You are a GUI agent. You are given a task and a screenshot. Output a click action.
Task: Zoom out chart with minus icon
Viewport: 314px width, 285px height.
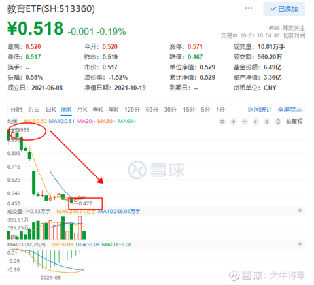245,122
